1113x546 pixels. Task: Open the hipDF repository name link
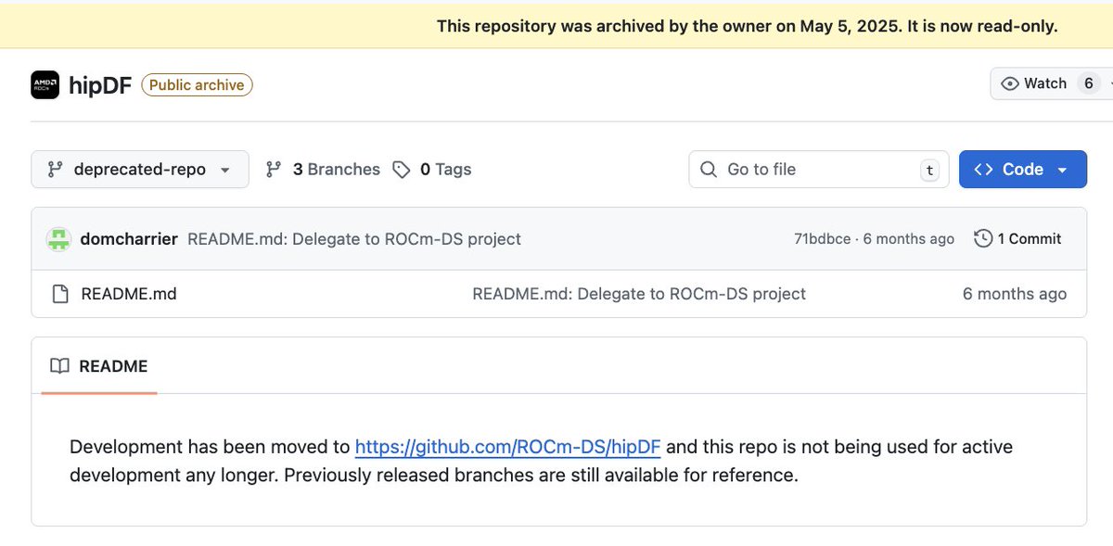click(100, 85)
